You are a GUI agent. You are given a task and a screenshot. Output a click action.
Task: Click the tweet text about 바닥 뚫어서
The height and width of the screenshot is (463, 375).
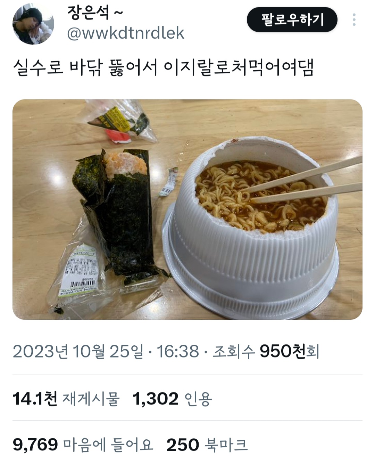point(163,67)
